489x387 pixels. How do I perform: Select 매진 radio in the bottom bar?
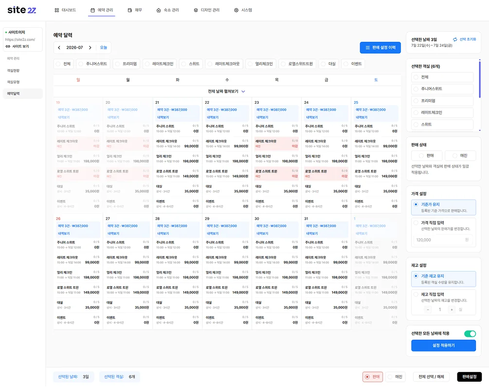395,377
